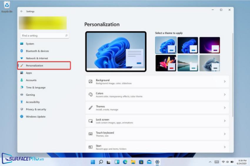Open Task View on the taskbar

(x=109, y=162)
